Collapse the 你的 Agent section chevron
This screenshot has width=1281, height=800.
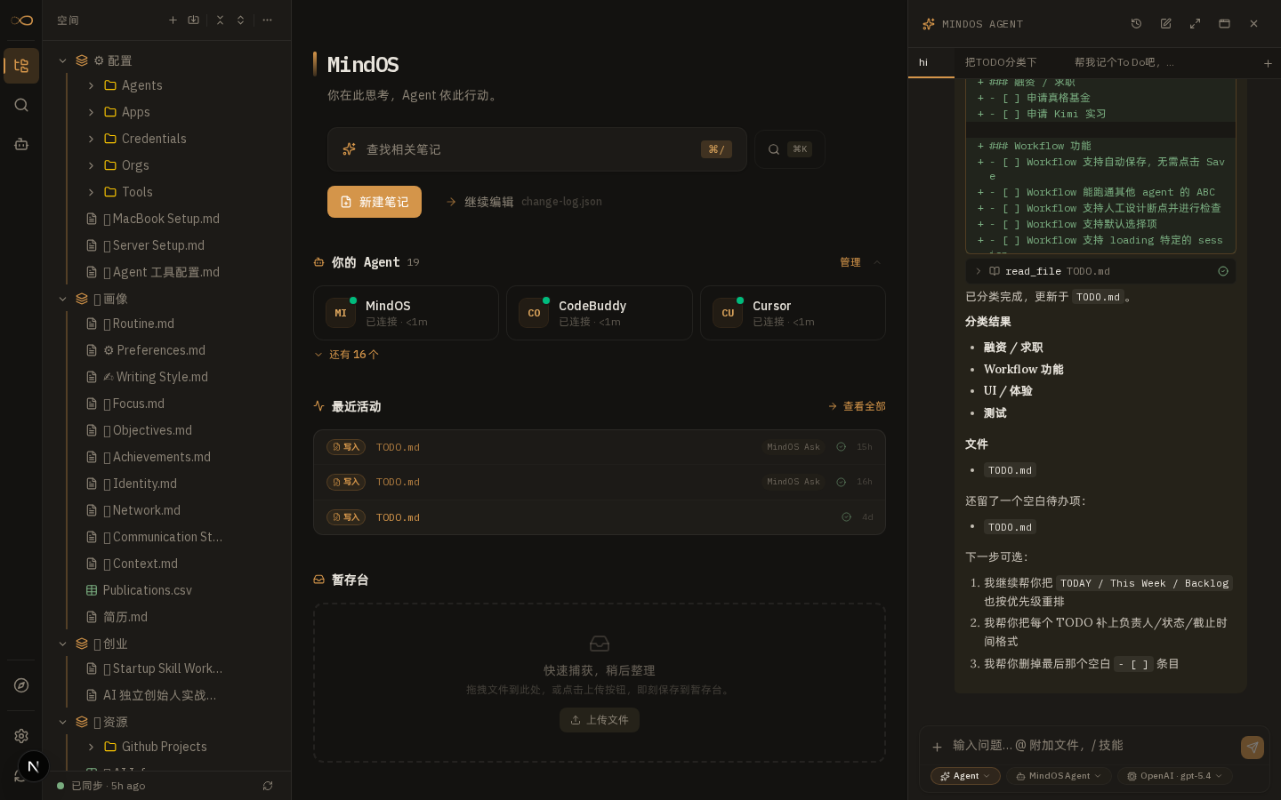click(877, 262)
